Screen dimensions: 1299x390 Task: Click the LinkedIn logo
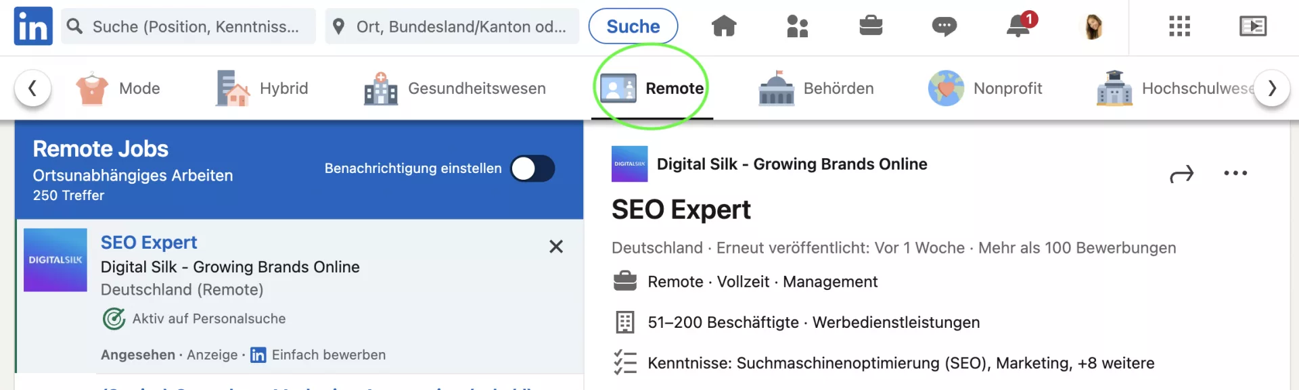click(33, 26)
